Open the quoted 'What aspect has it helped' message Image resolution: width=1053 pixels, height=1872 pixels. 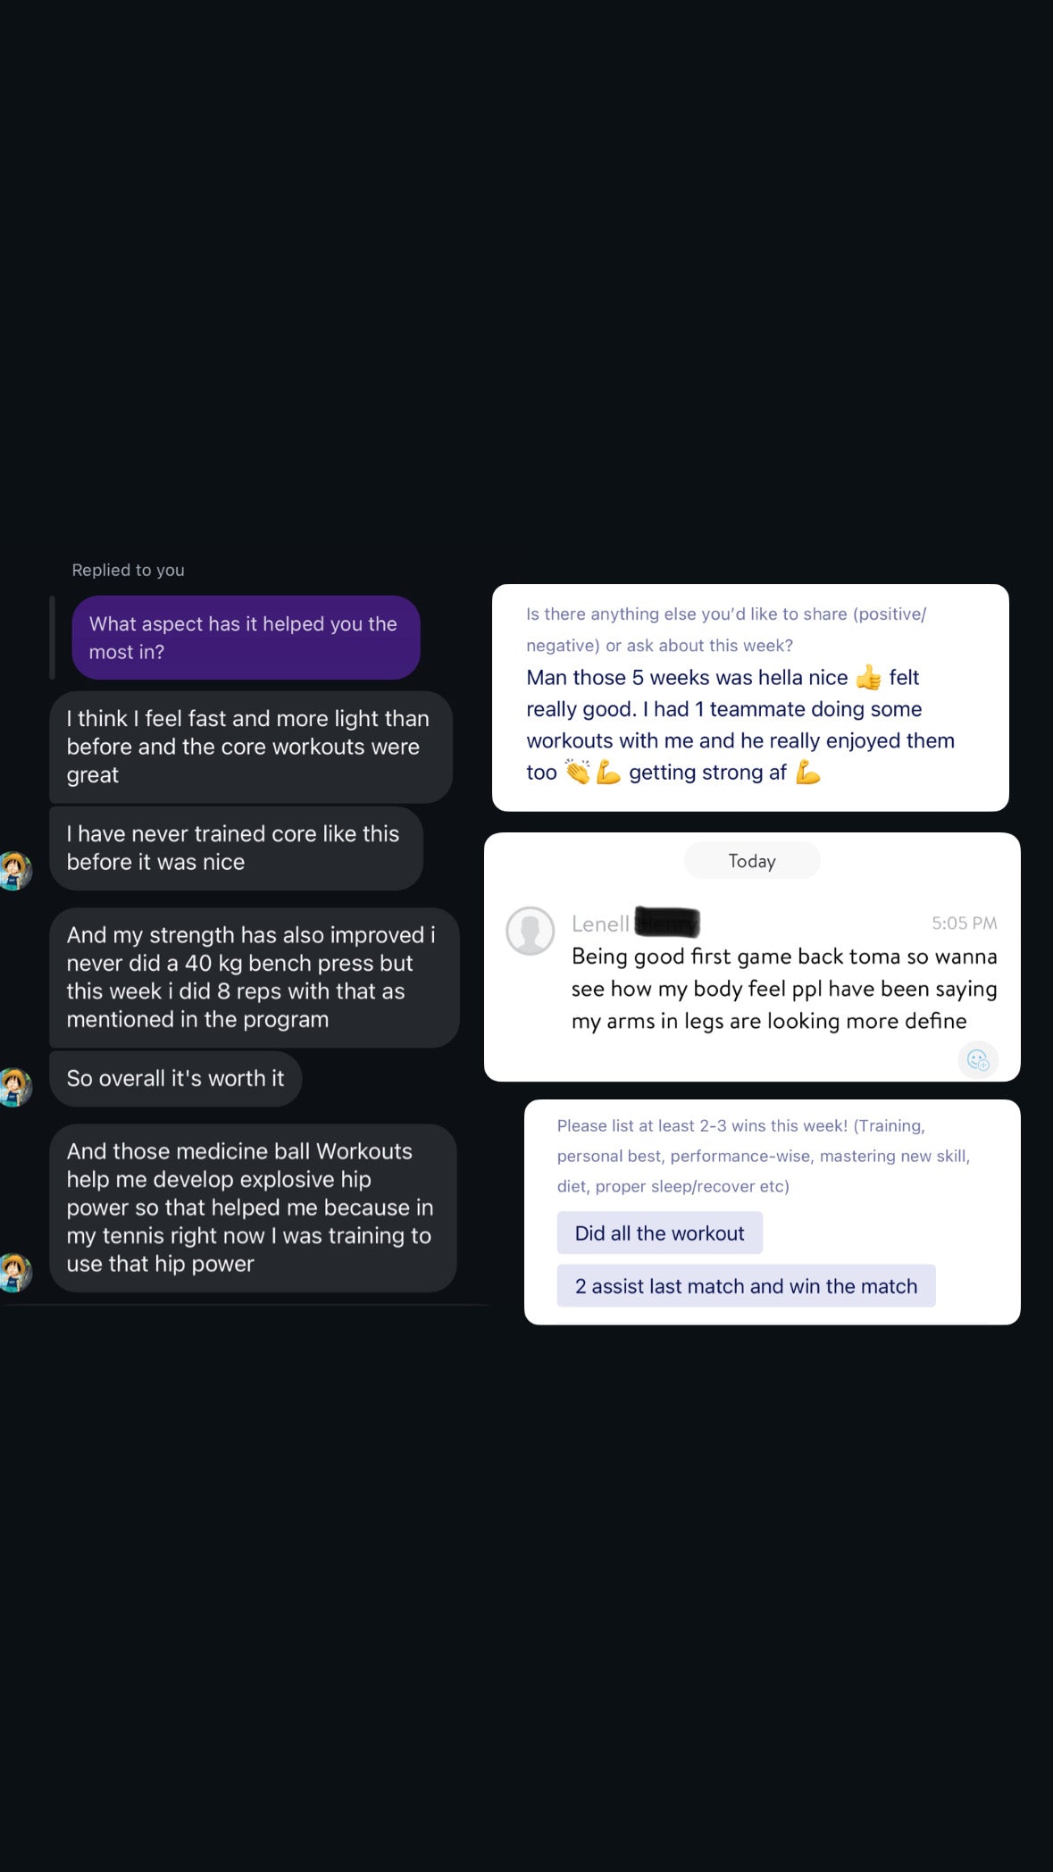[246, 638]
